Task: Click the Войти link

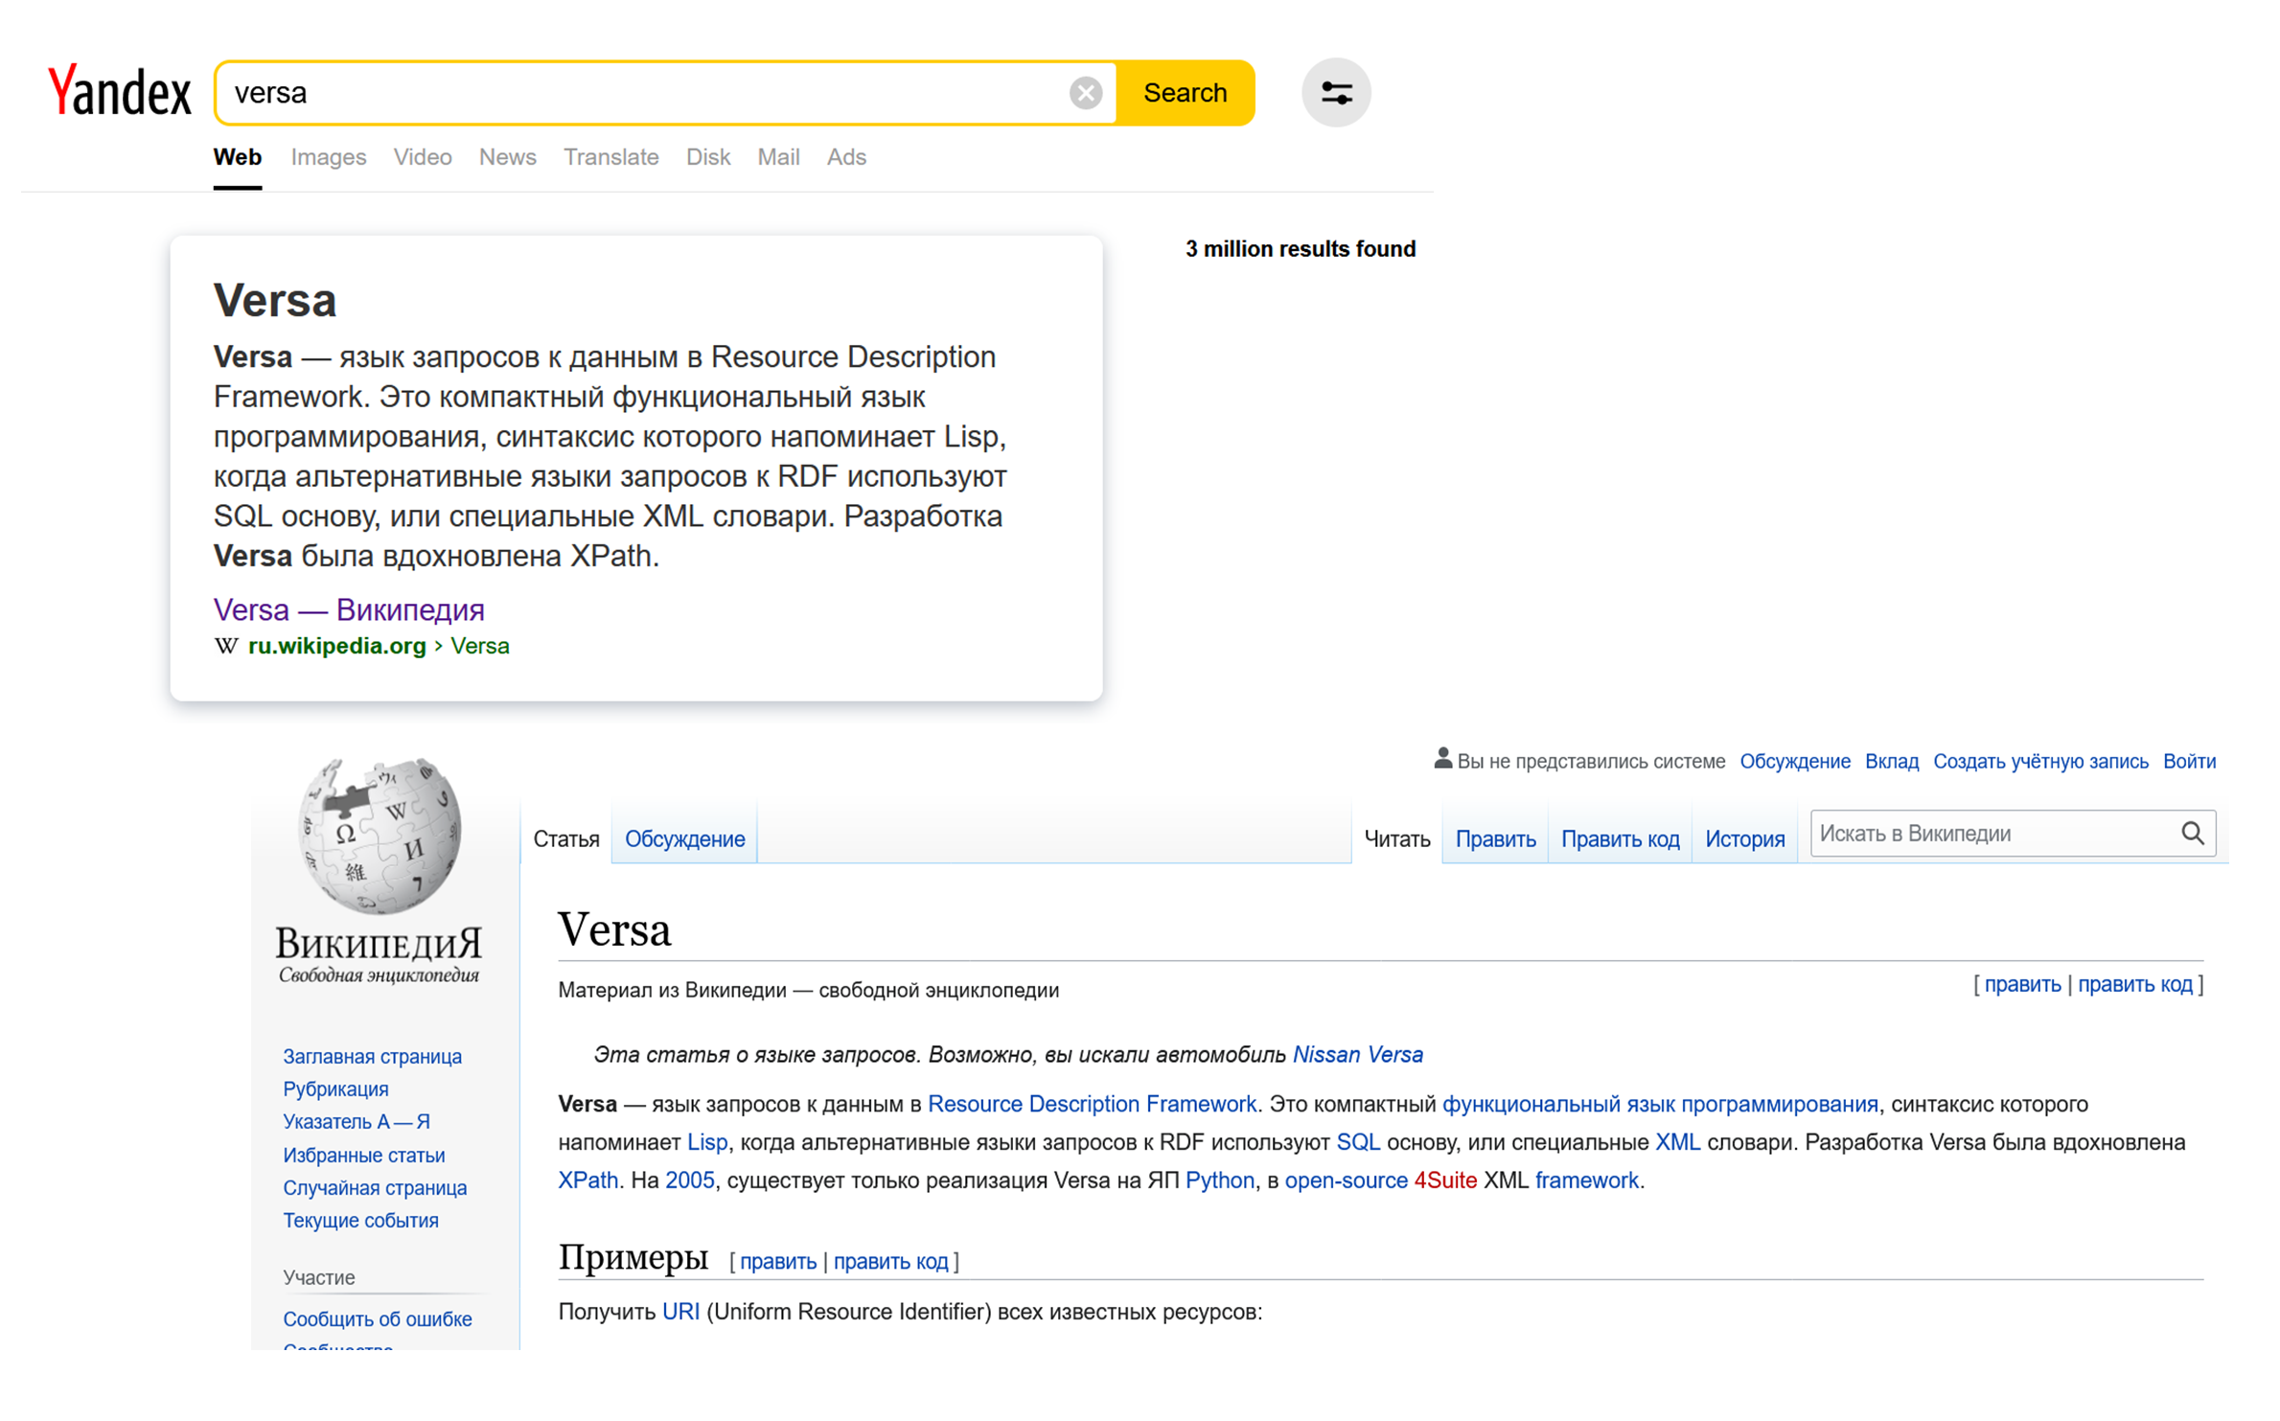Action: click(2188, 761)
